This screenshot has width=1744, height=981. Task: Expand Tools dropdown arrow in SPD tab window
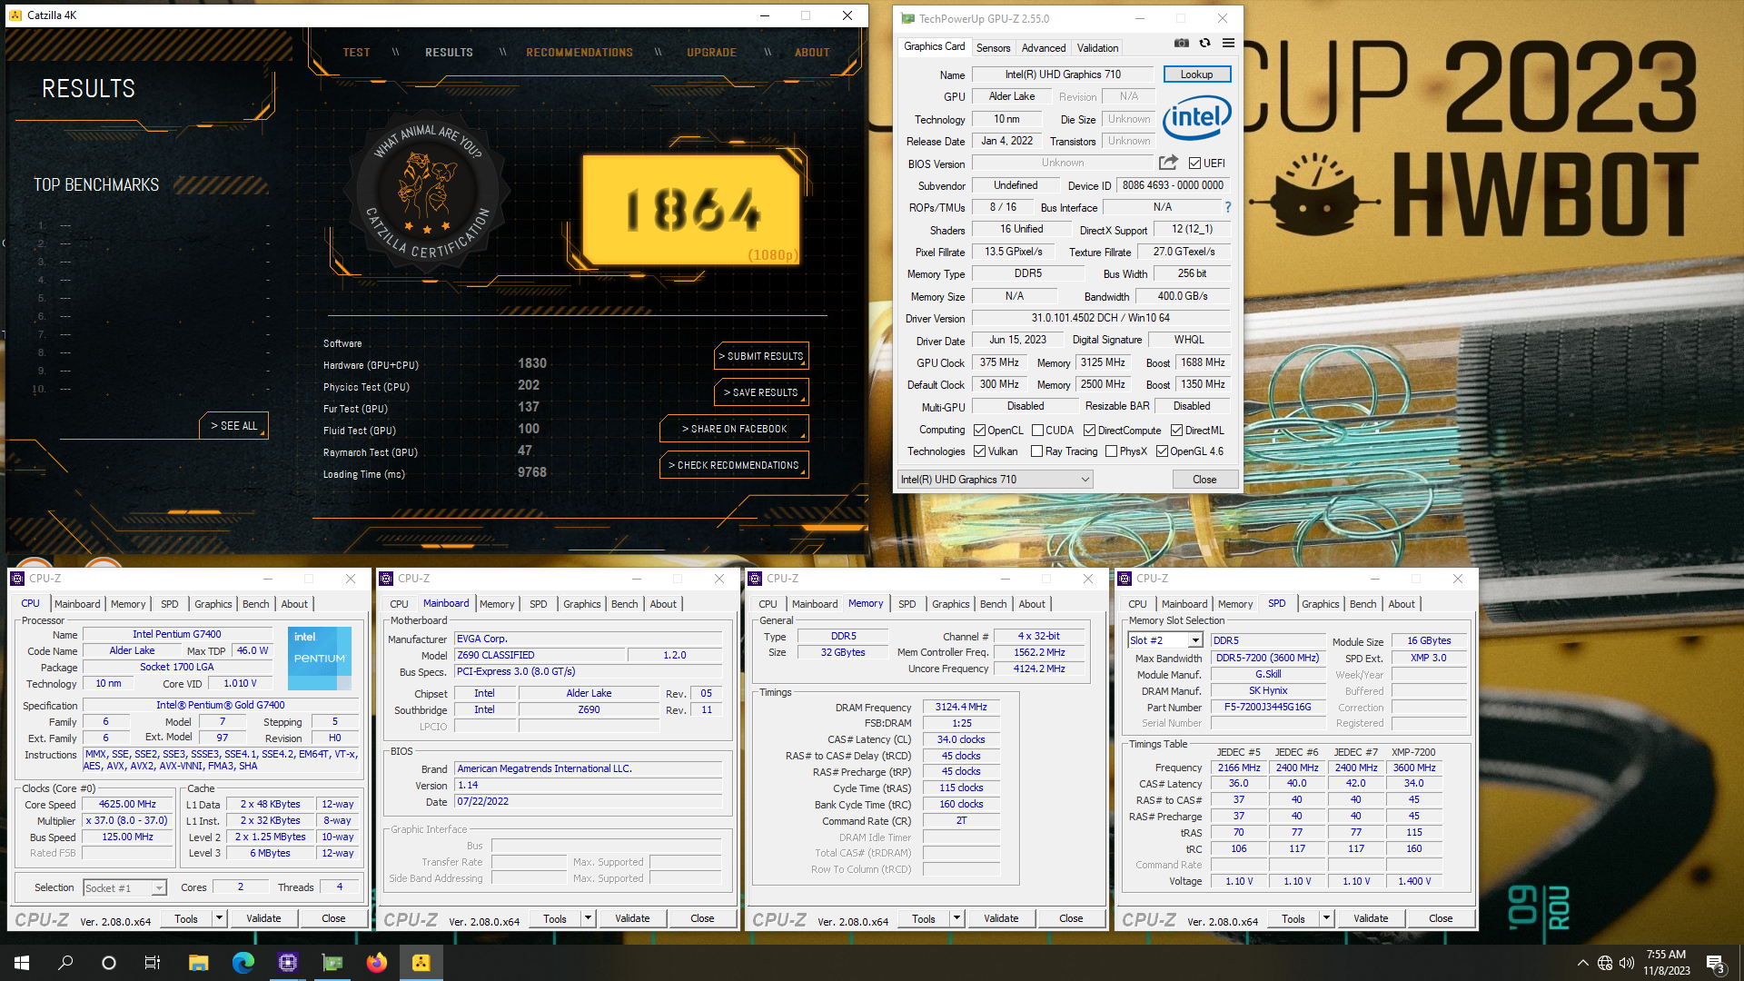coord(1326,918)
